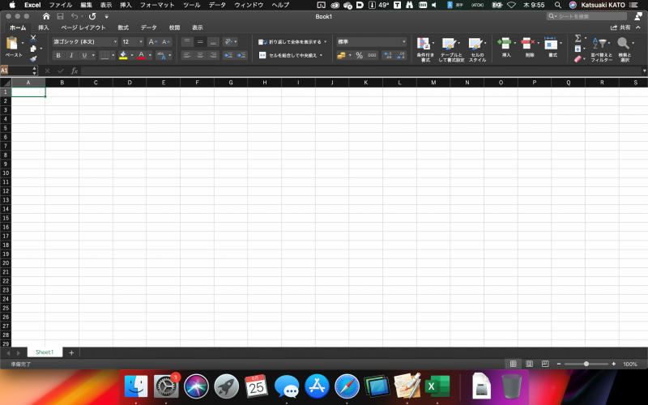648x405 pixels.
Task: Add a new sheet with plus button
Action: tap(71, 352)
